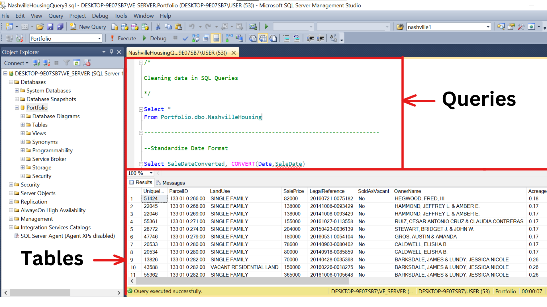
Task: Open the Toolbox wrench icon
Action: [521, 27]
